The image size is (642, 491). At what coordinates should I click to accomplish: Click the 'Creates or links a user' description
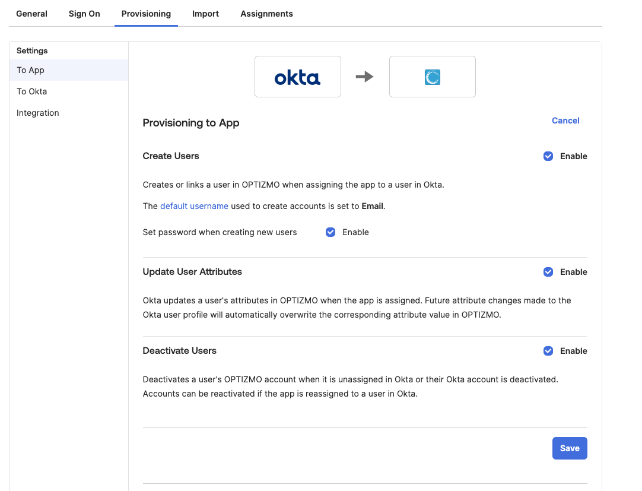(293, 185)
